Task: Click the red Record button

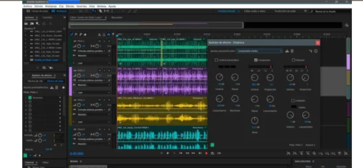Action: pyautogui.click(x=206, y=153)
